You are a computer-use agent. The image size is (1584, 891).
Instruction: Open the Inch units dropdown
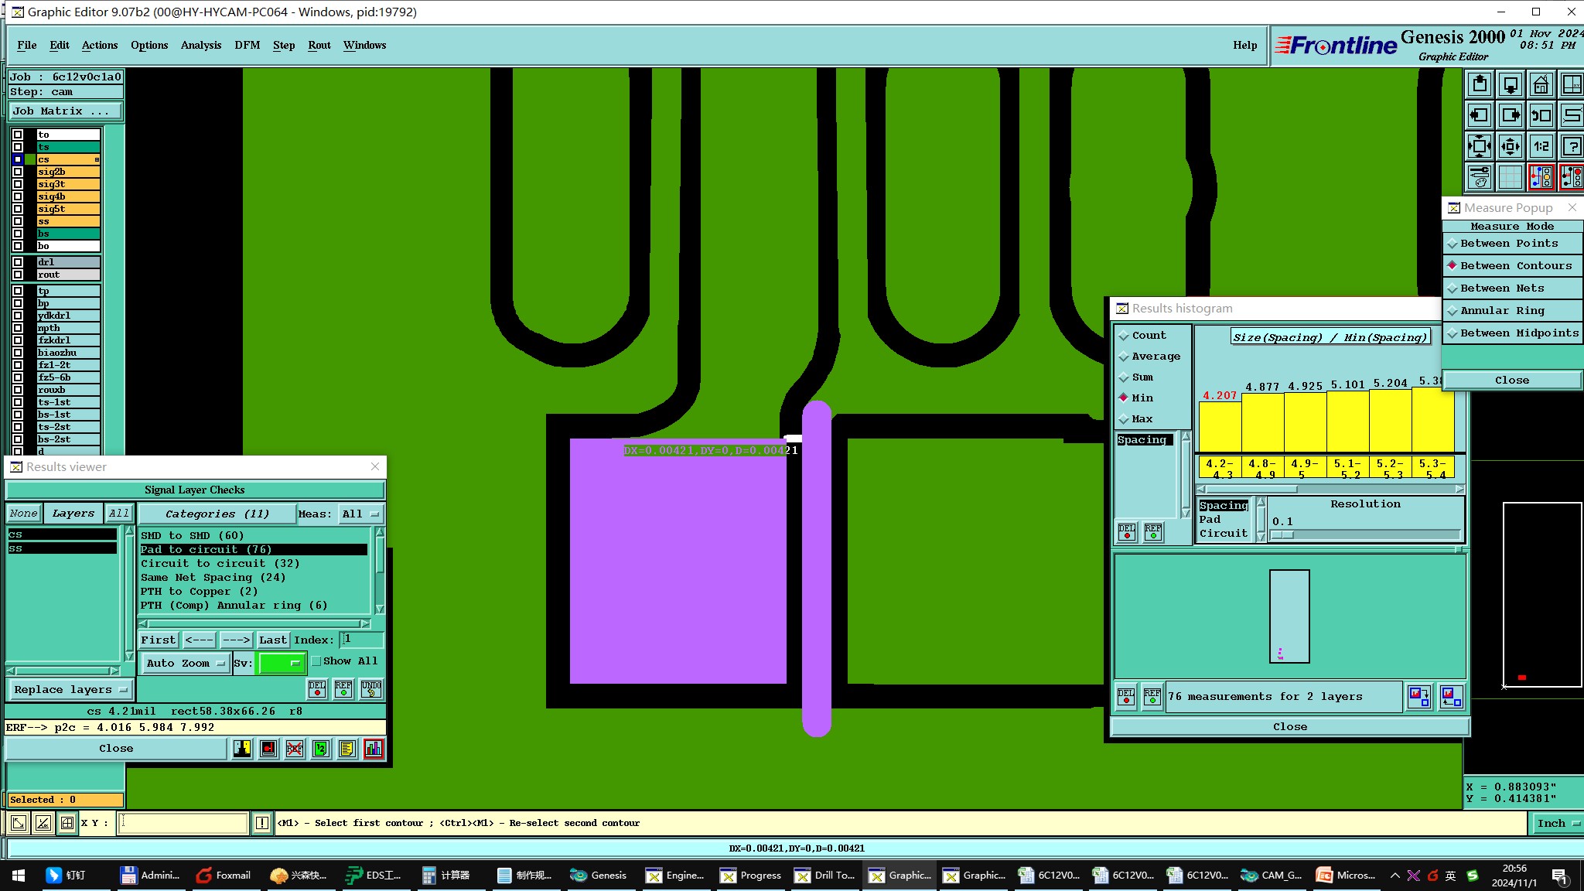[x=1558, y=823]
